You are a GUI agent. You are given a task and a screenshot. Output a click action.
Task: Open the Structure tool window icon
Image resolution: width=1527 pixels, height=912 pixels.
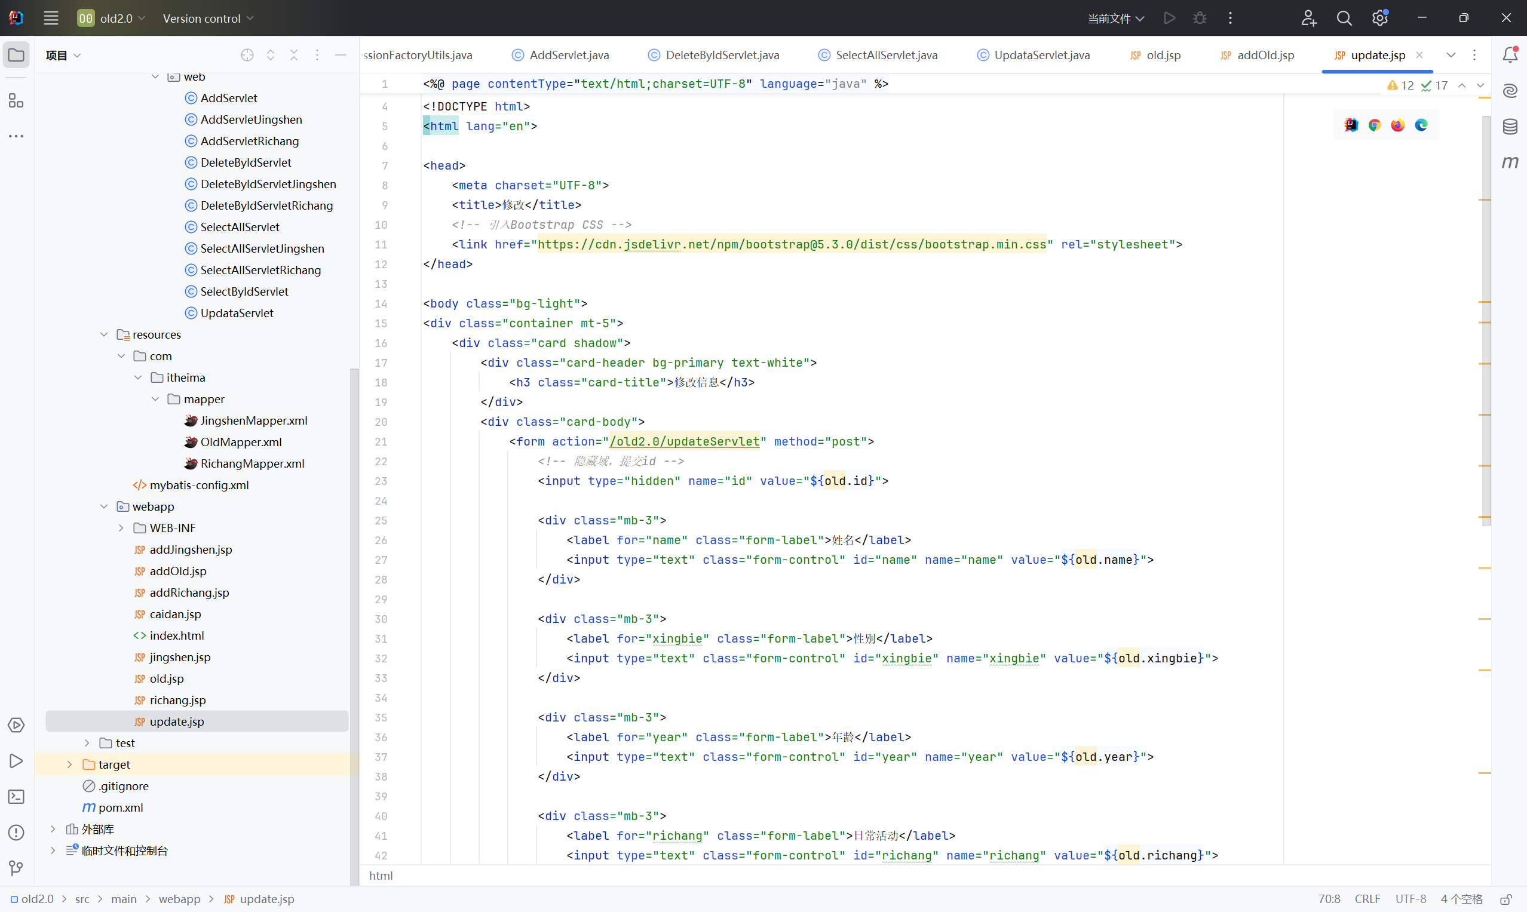(x=16, y=101)
